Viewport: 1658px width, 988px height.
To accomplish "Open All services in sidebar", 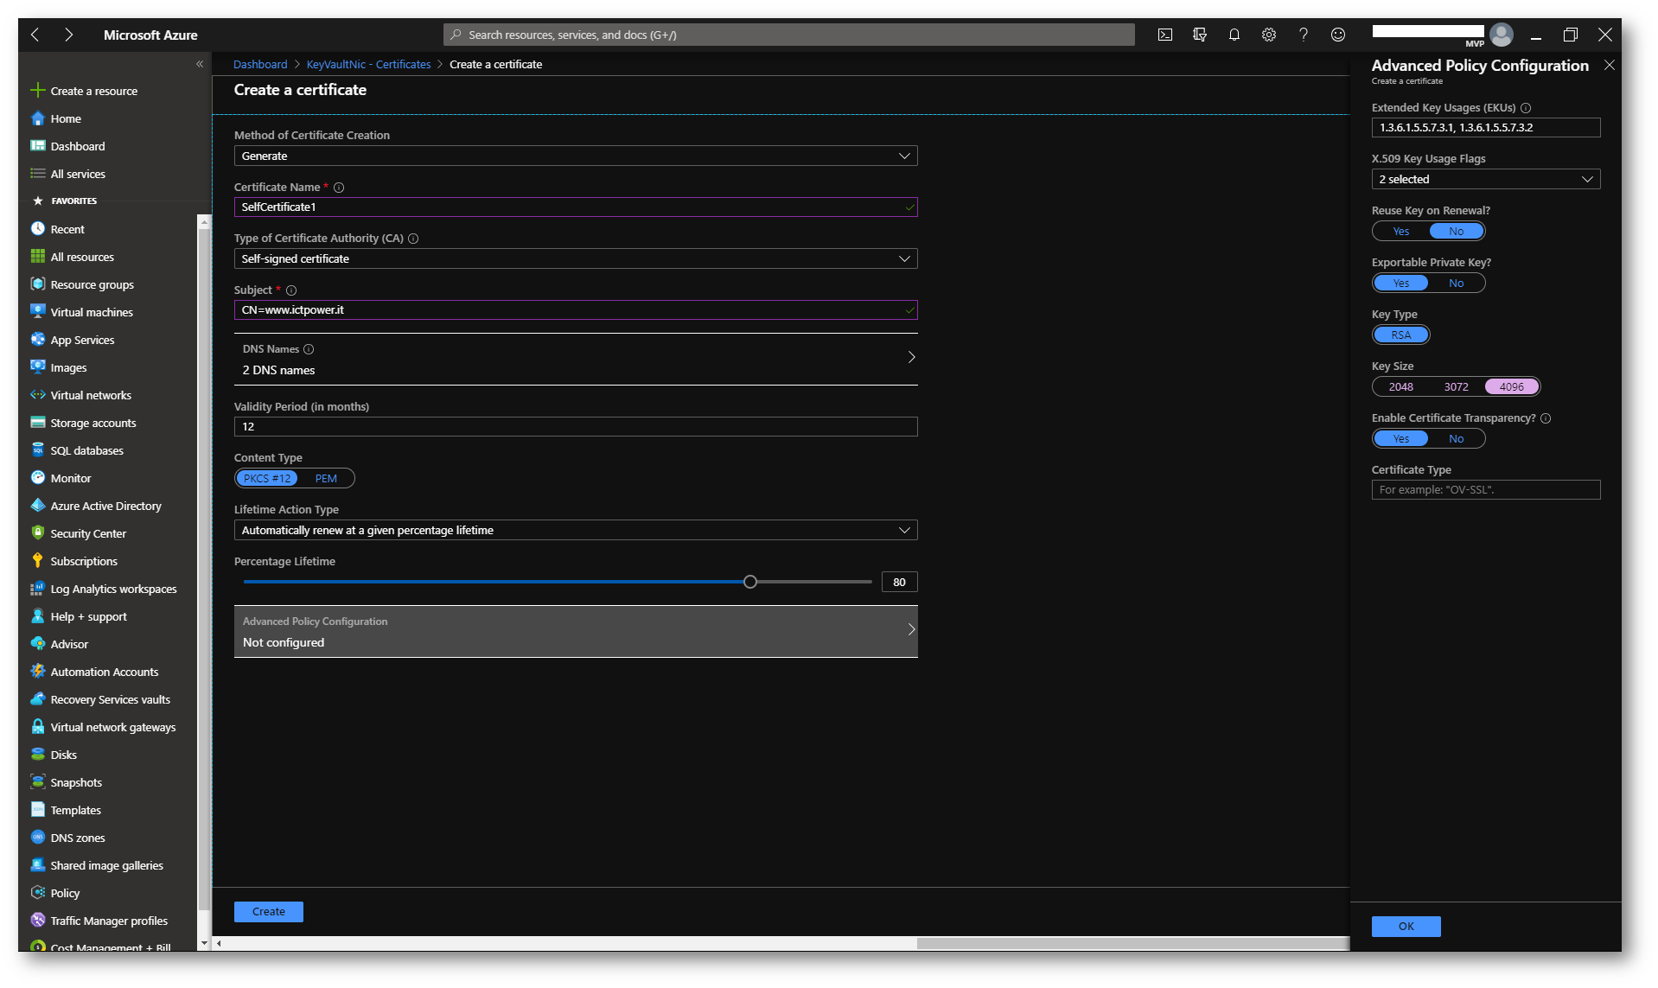I will pyautogui.click(x=78, y=174).
